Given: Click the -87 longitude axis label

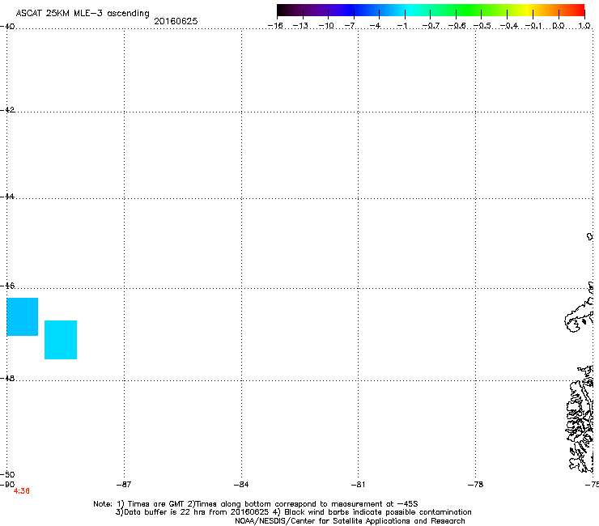Looking at the screenshot, I should tap(124, 485).
